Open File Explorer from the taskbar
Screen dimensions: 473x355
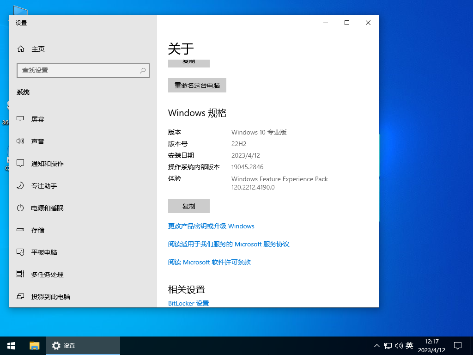[x=35, y=345]
